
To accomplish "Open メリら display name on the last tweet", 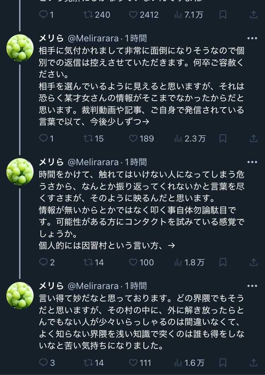I will (51, 286).
